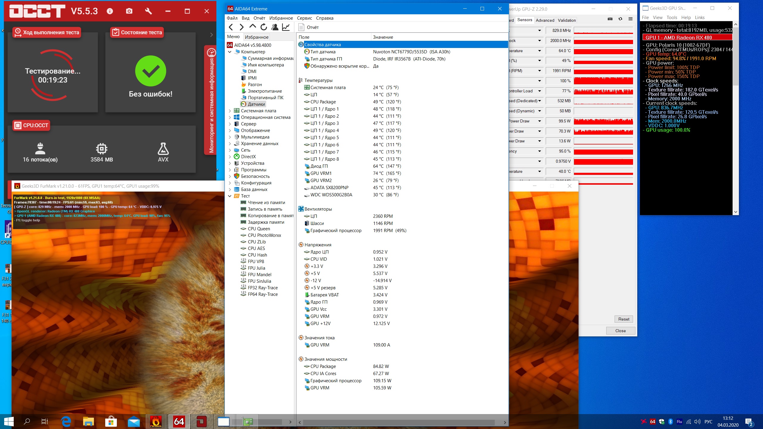
Task: Click AIDA64 refresh toolbar icon
Action: [x=263, y=27]
